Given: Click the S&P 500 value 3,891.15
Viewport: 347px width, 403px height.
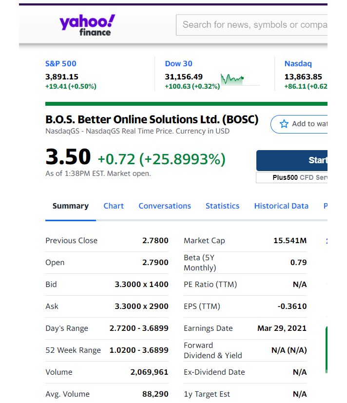Looking at the screenshot, I should [62, 77].
